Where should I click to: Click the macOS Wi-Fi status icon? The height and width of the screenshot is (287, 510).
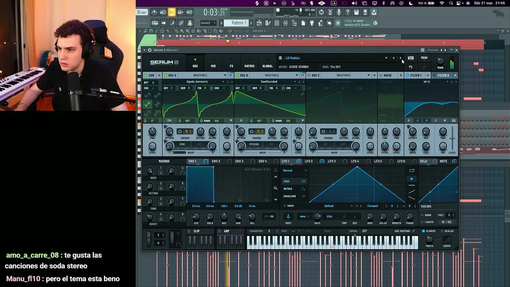[x=441, y=3]
